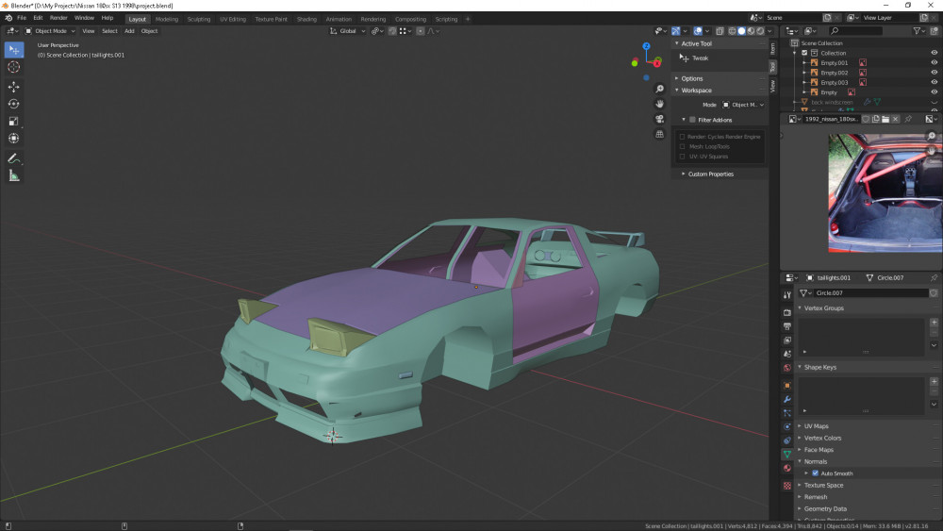
Task: Open the Tool properties tab (wrench and screwdriver)
Action: (786, 294)
